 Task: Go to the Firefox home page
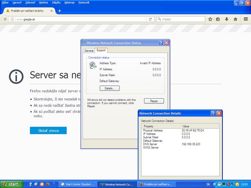tap(236, 19)
